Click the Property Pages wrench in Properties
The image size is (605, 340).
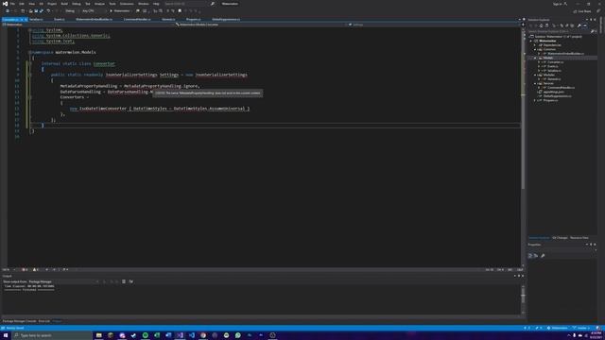click(543, 256)
